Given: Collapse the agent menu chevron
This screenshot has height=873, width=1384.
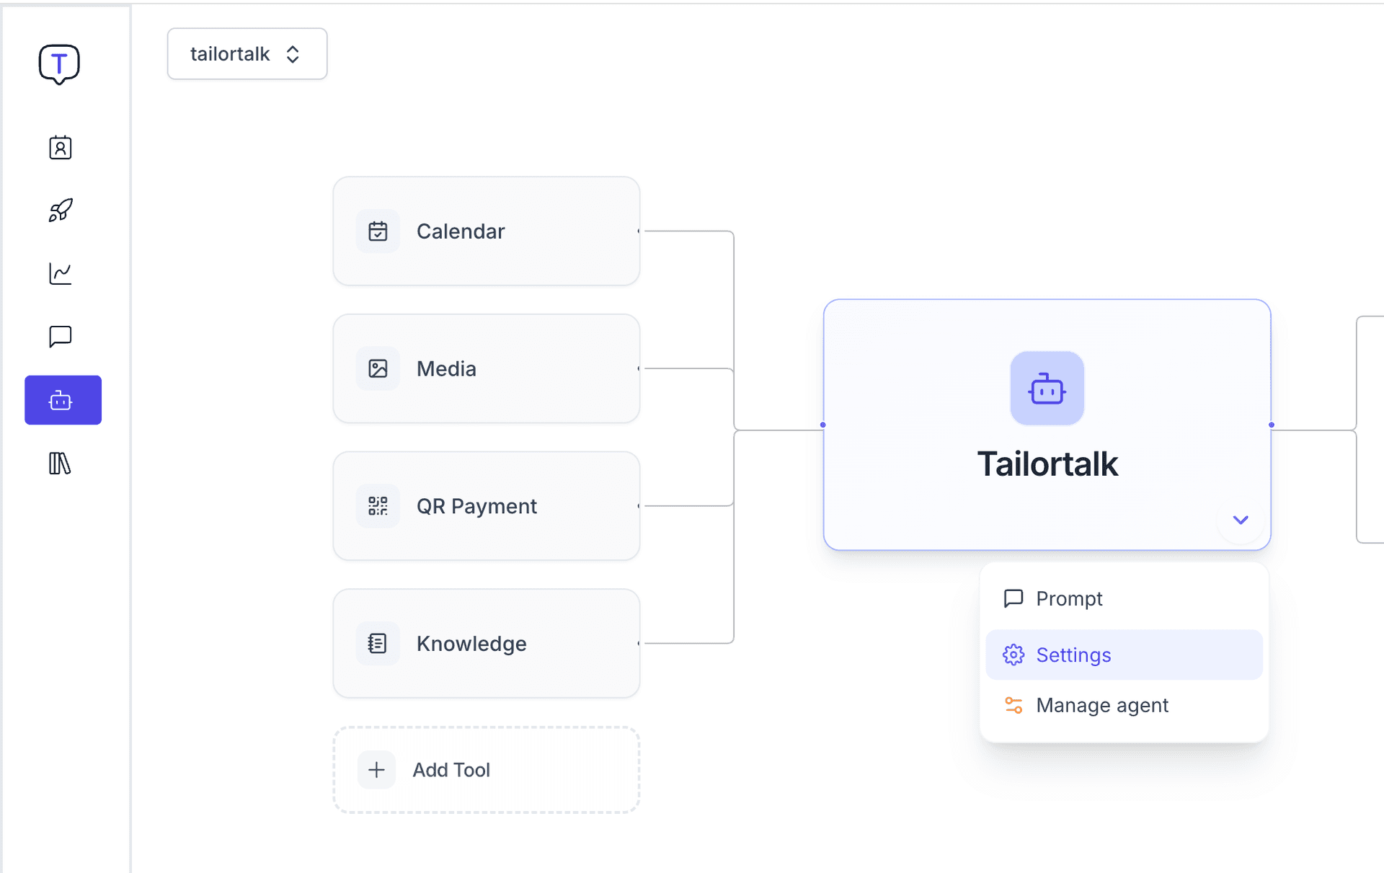Looking at the screenshot, I should click(x=1240, y=520).
